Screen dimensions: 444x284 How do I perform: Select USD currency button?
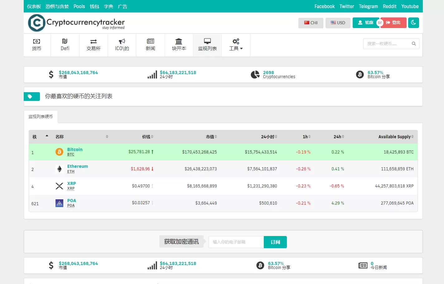coord(338,23)
